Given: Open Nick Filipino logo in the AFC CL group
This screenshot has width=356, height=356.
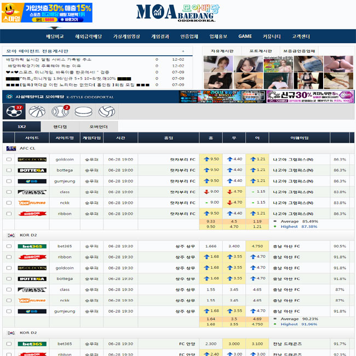Looking at the screenshot, I should [x=32, y=203].
